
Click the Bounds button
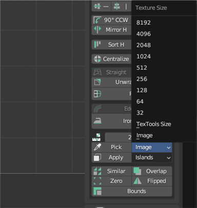132,191
